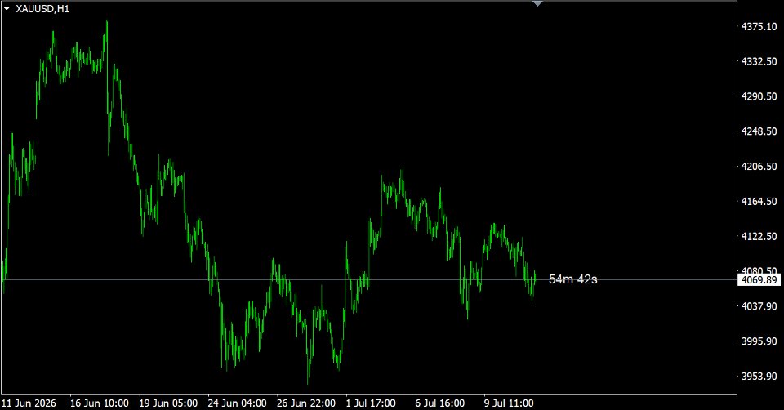
Task: Click price scale value 4332.50
Action: [x=759, y=61]
